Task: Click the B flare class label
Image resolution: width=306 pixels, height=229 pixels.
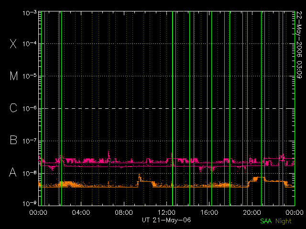Action: click(x=13, y=140)
